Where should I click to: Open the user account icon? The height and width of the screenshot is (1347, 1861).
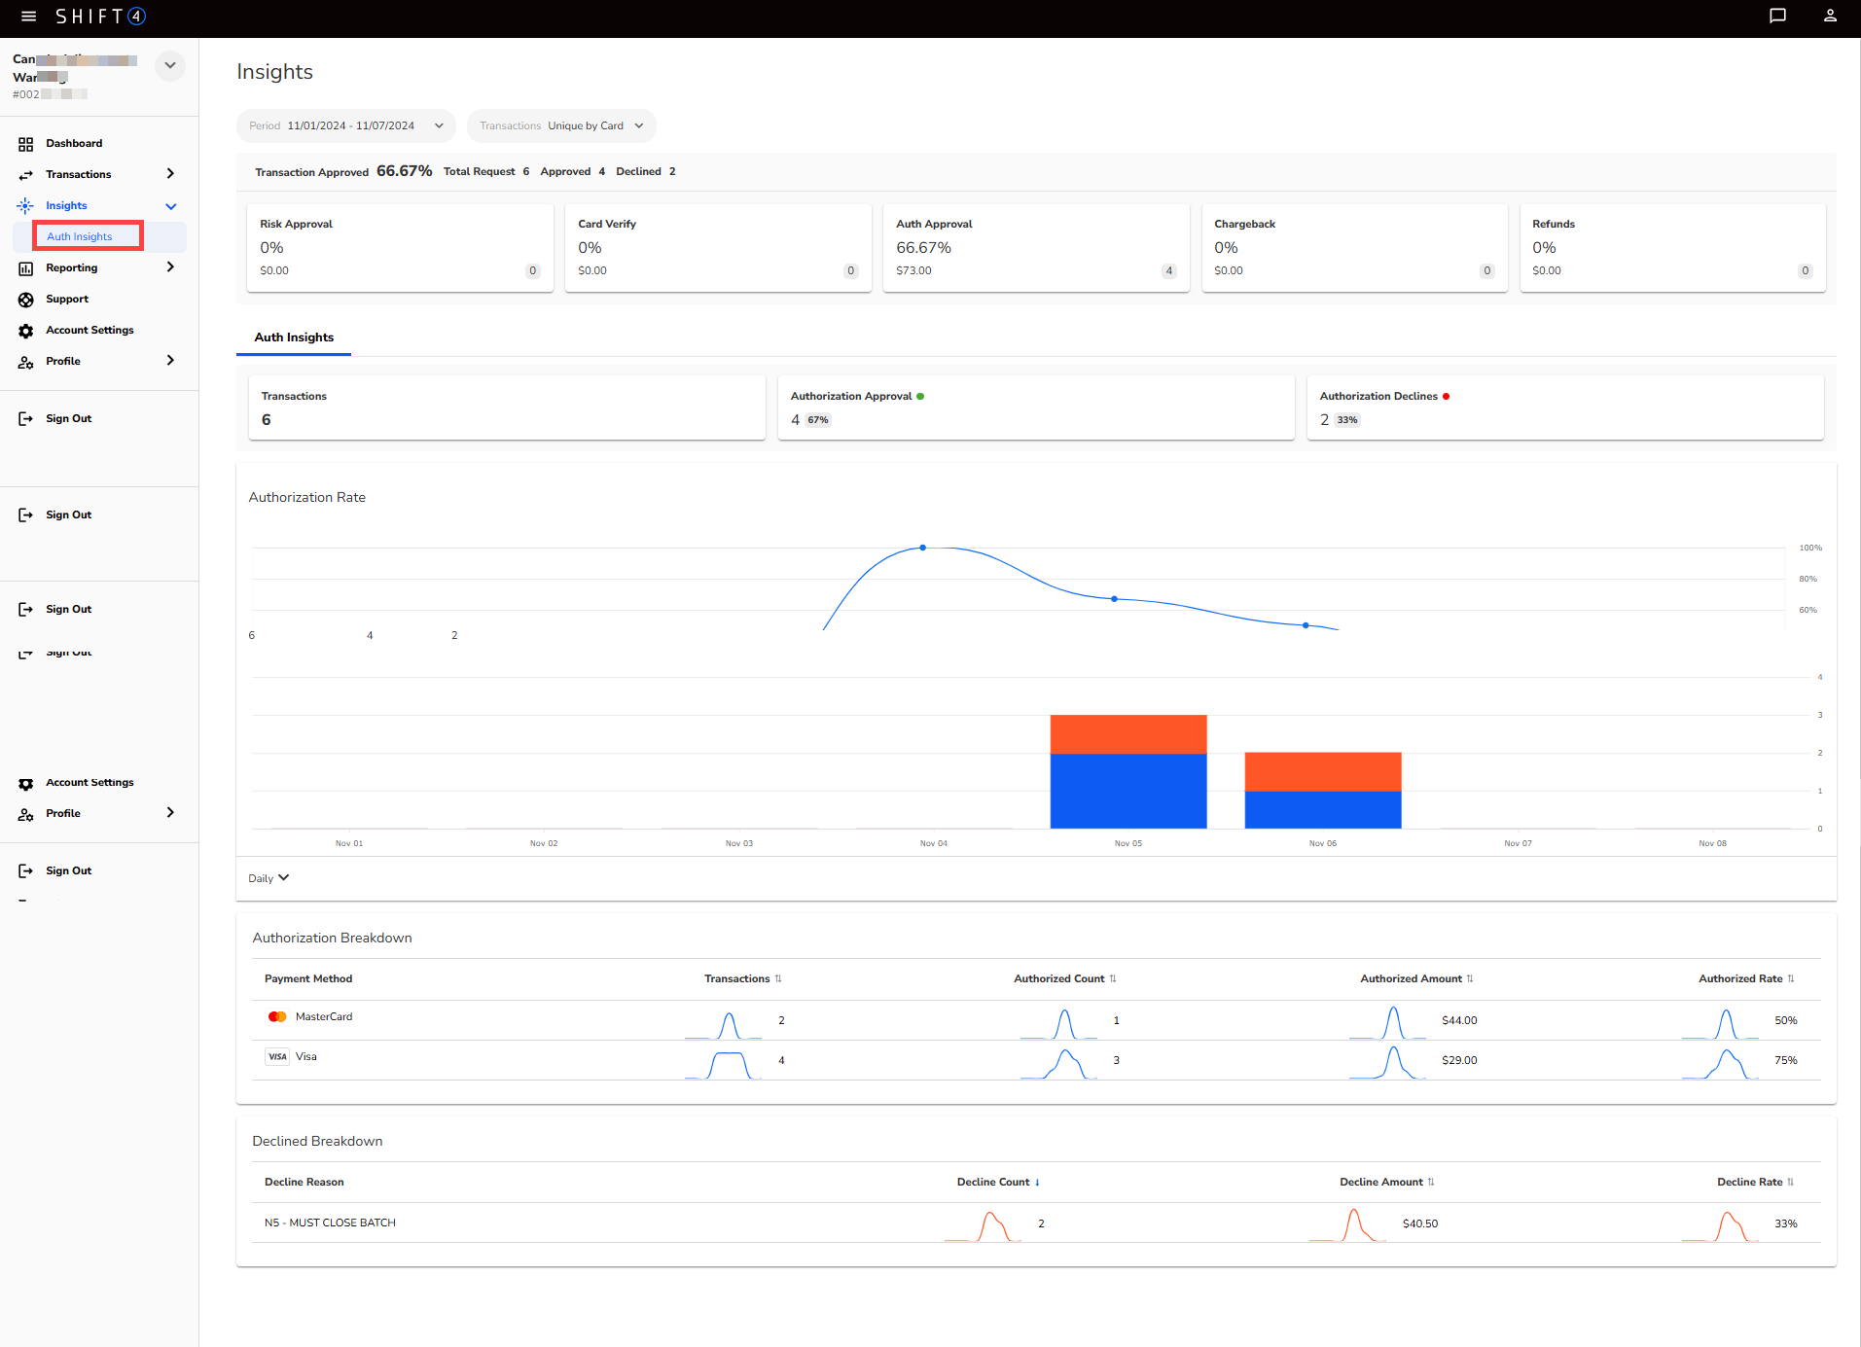click(1830, 16)
